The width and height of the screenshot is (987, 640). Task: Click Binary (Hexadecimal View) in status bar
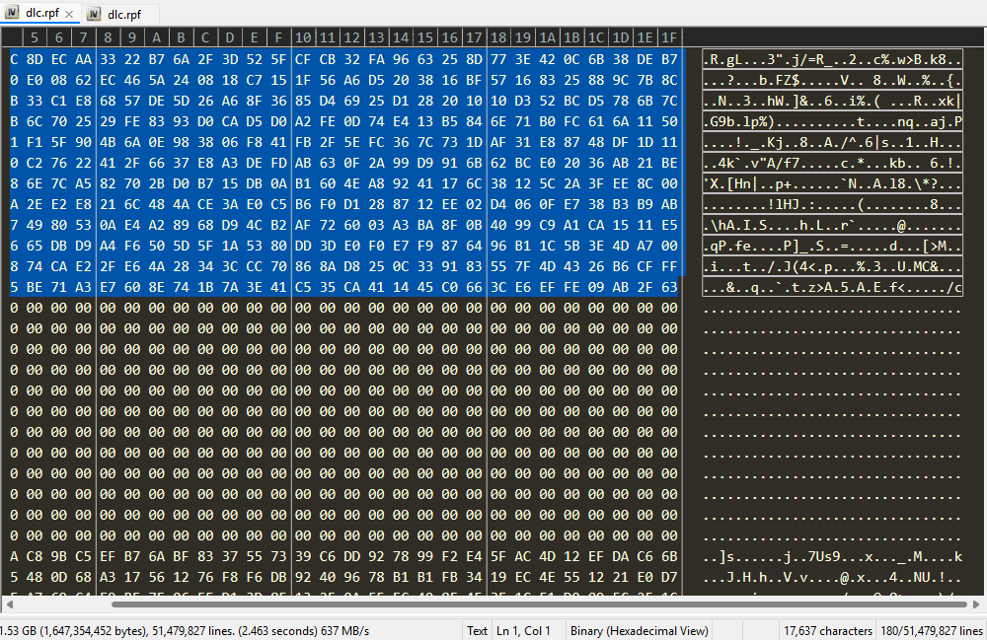click(x=639, y=630)
